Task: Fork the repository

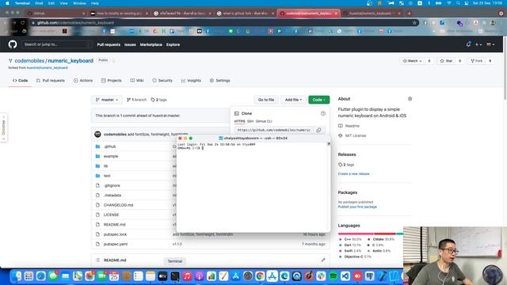Action: point(477,61)
